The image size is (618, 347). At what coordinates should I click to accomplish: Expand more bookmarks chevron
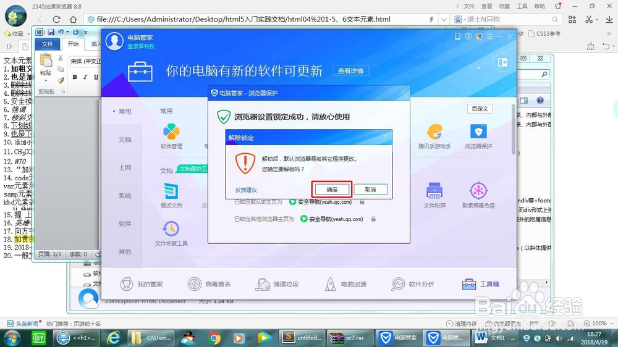tap(609, 34)
